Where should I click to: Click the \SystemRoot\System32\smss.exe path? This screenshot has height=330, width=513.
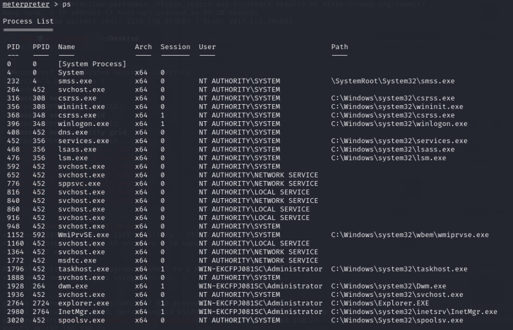(x=392, y=81)
